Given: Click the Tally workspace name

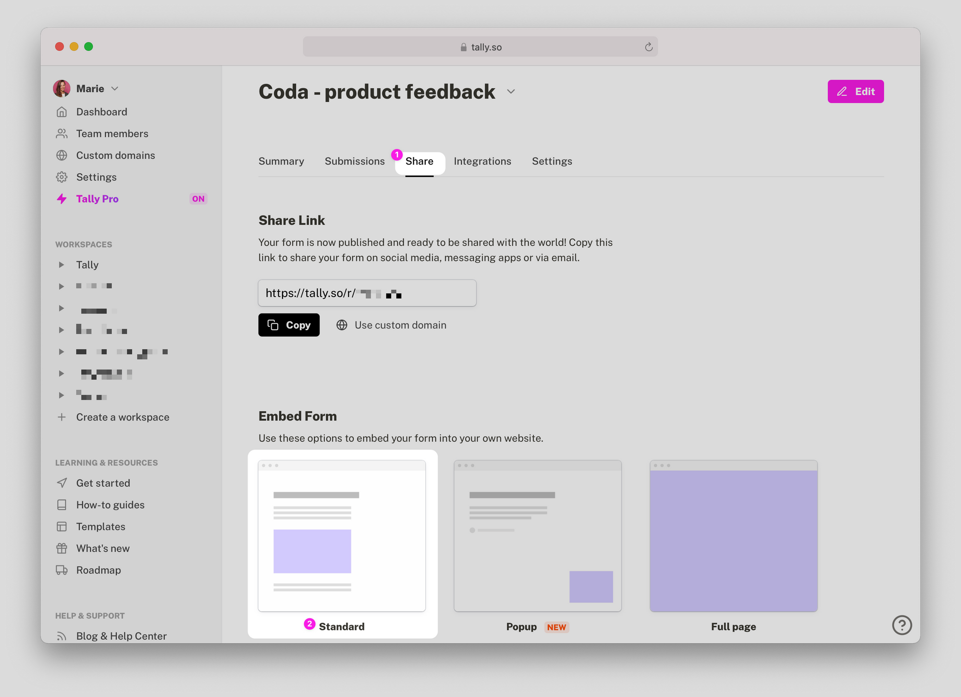Looking at the screenshot, I should [x=87, y=265].
